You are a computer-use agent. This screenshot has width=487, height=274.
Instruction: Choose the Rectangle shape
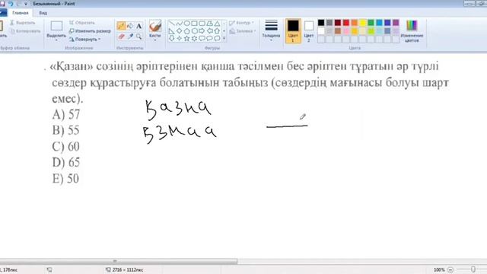(x=195, y=24)
